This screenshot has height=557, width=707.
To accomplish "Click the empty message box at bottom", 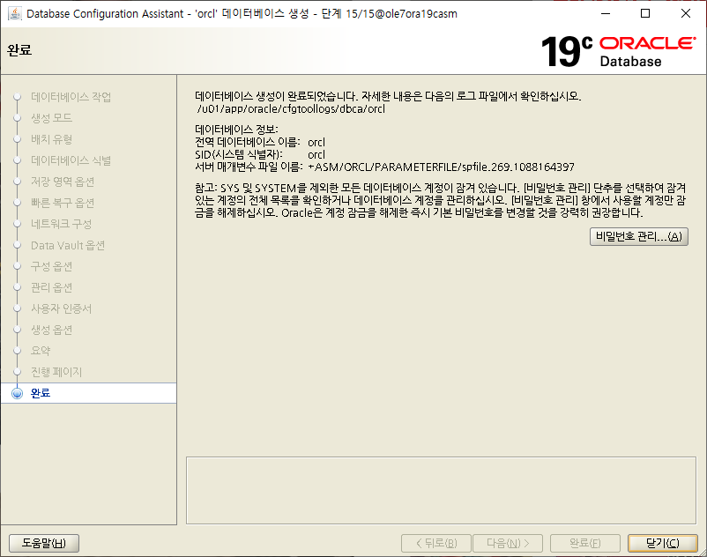I will [441, 491].
